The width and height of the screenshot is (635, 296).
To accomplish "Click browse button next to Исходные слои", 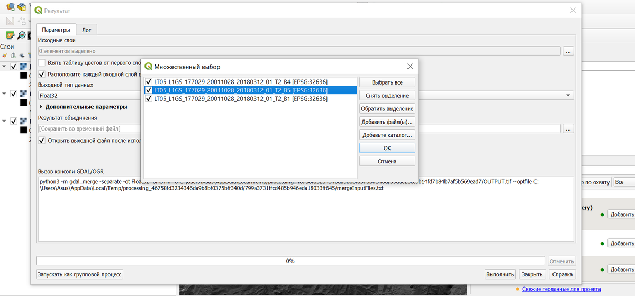I will point(569,51).
